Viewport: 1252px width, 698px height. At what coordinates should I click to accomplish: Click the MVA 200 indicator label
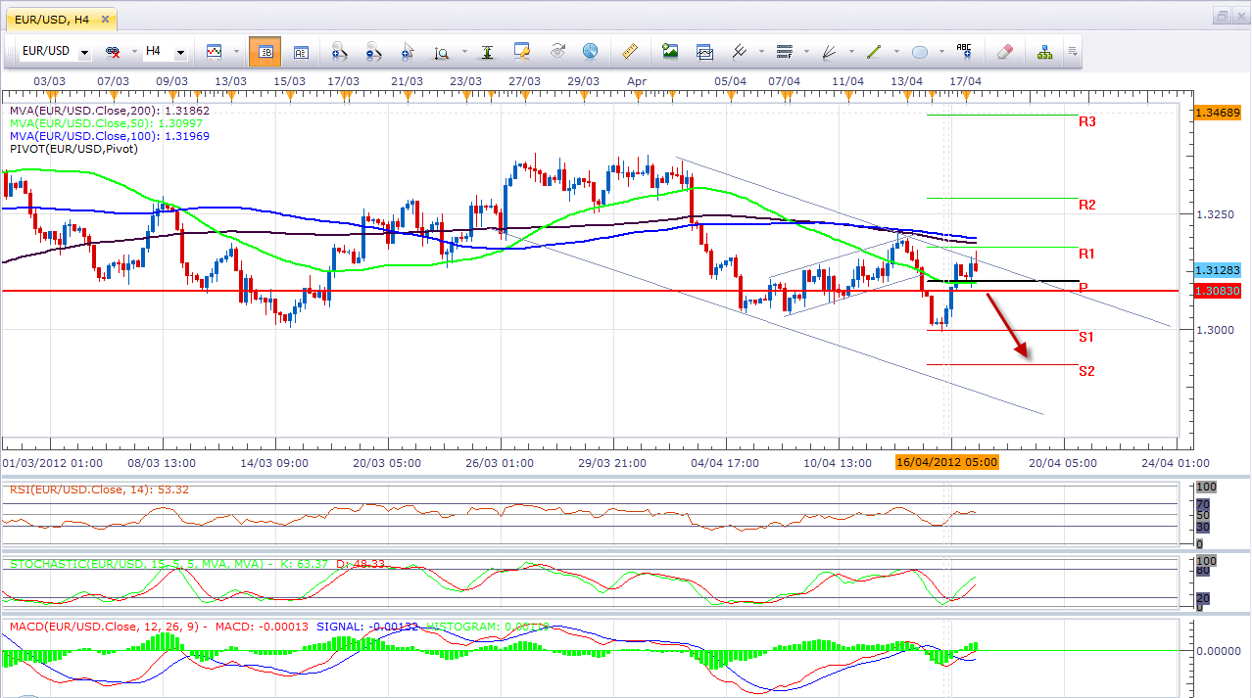coord(110,111)
